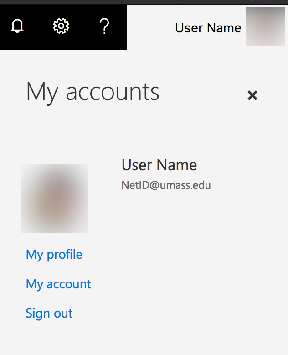Click the large blurred account photo
Viewport: 288px width, 355px height.
click(55, 198)
